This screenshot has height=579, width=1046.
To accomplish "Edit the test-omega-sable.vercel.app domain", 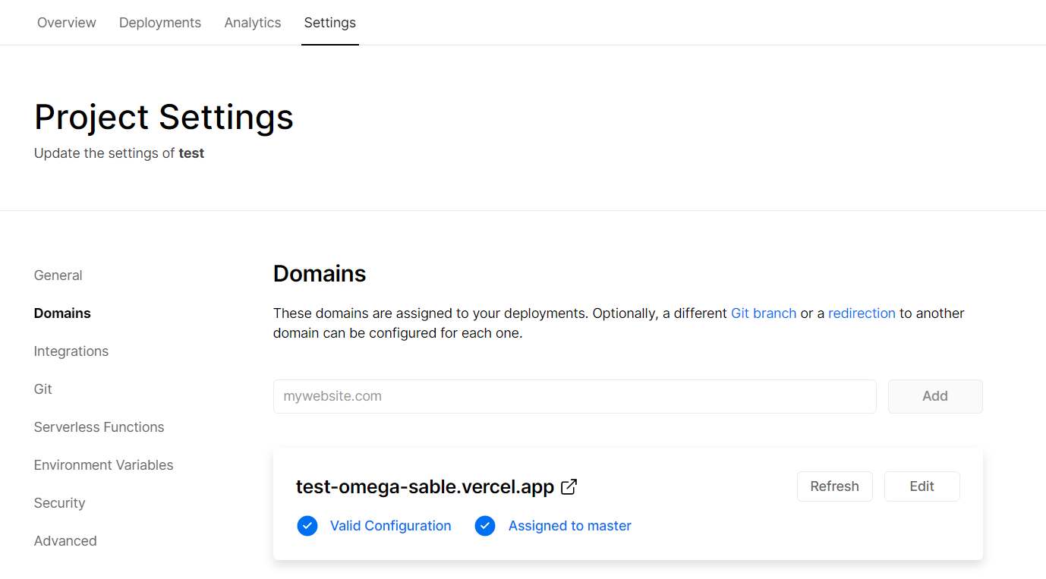I will tap(922, 486).
